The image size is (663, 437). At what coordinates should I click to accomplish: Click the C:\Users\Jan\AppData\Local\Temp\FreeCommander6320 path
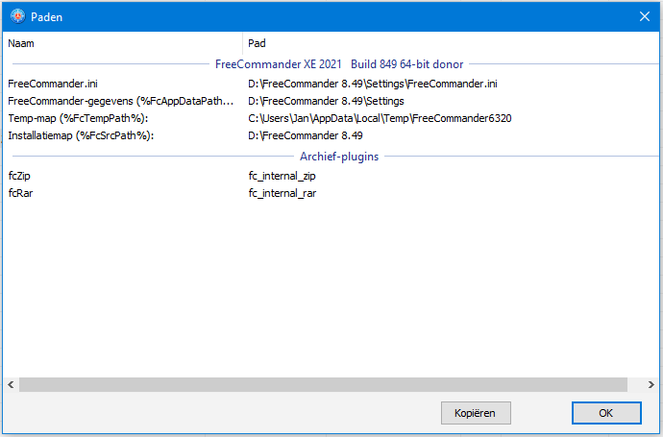click(380, 118)
